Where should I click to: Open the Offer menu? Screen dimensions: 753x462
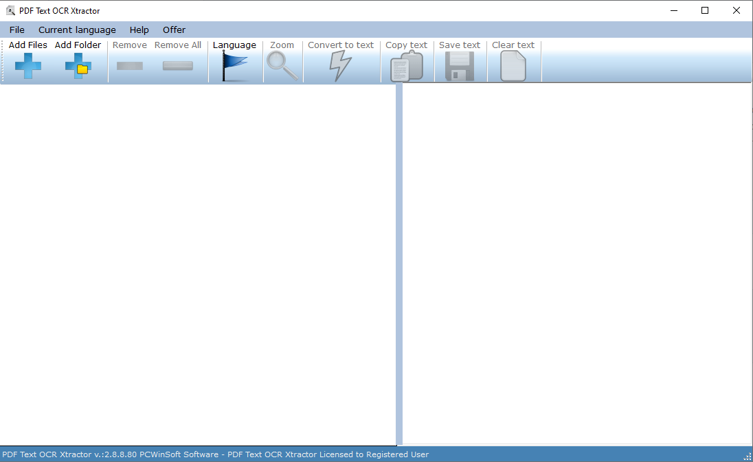tap(174, 30)
